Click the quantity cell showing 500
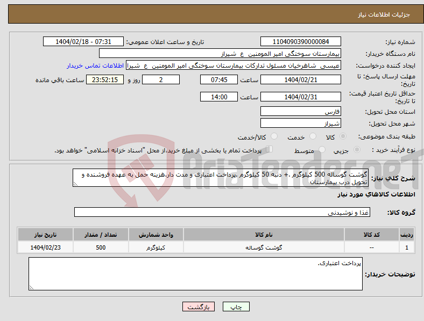 pos(101,247)
